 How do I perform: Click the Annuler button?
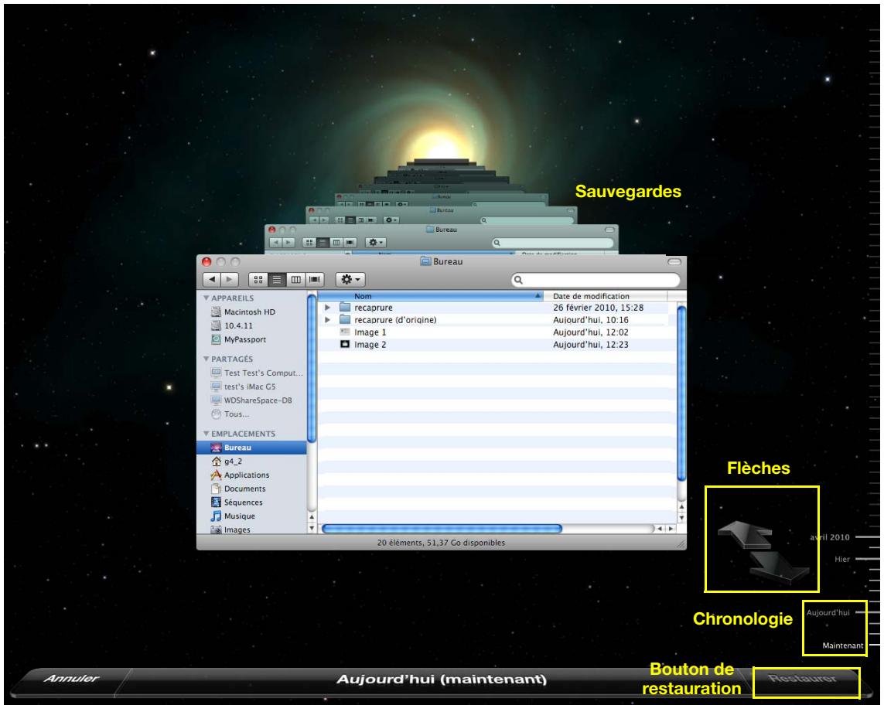[x=71, y=679]
